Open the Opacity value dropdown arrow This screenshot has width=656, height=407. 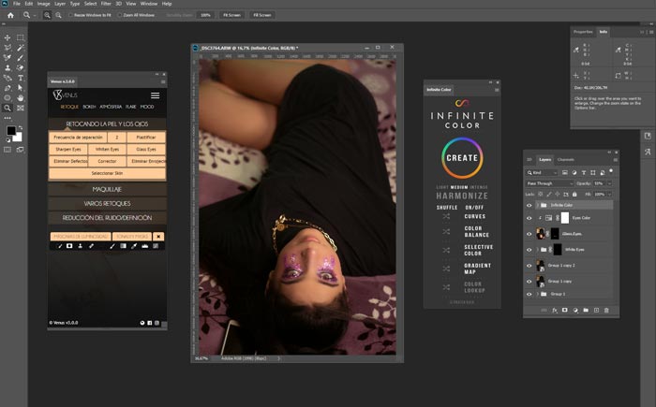[609, 183]
